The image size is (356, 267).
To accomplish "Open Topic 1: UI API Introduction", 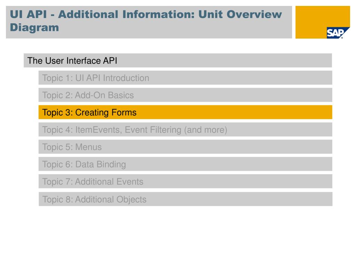I will click(x=96, y=78).
